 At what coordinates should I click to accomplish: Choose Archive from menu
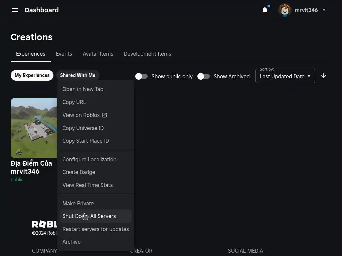(96, 242)
